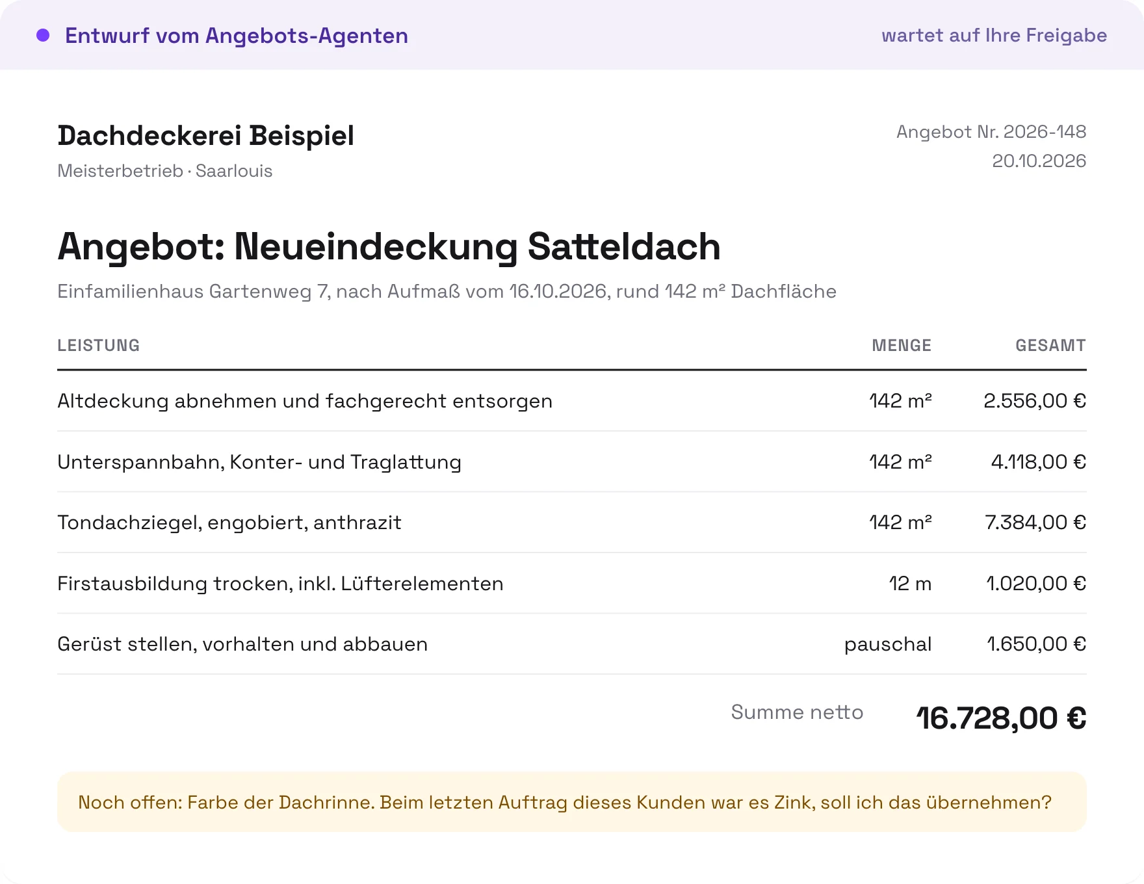Select 'Firstausbildung trocken, inkl. Lüfterelementen' row
This screenshot has width=1144, height=884.
pyautogui.click(x=572, y=584)
